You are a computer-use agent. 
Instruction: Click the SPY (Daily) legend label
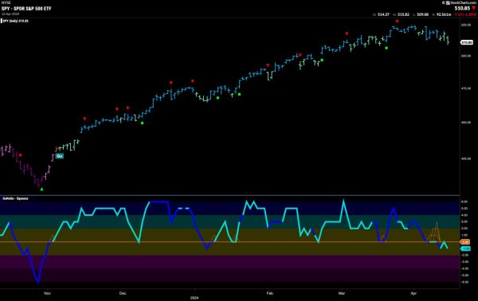point(15,21)
